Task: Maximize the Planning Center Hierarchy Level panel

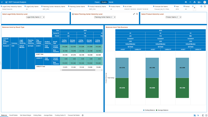Action: click(x=134, y=14)
